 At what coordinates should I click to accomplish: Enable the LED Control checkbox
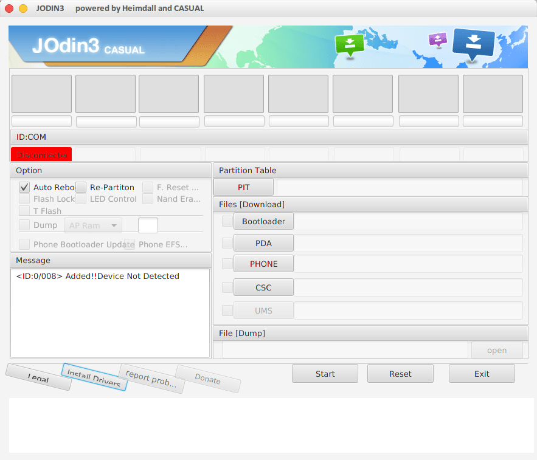[81, 199]
